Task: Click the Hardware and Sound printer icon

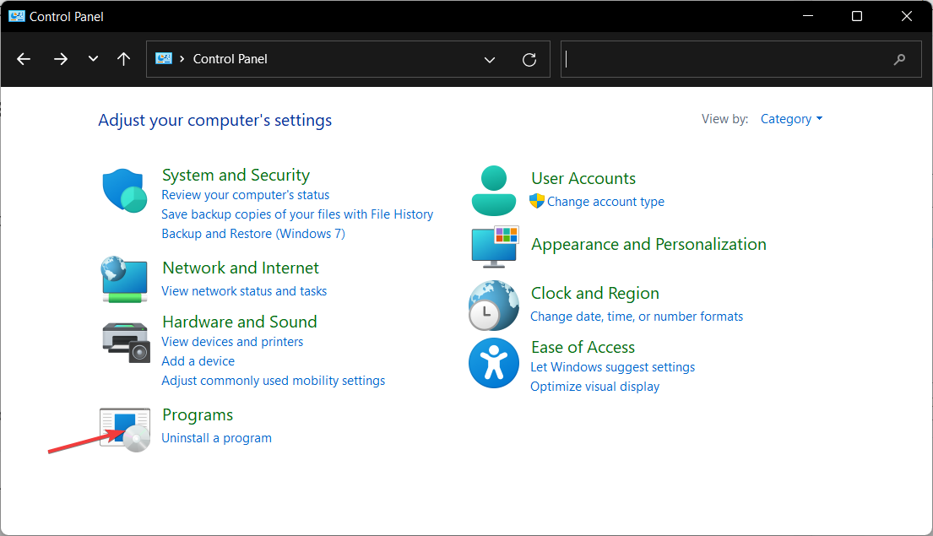Action: click(125, 341)
